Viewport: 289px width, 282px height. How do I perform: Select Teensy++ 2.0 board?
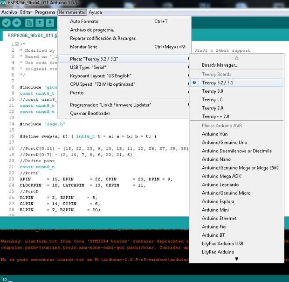(x=237, y=117)
